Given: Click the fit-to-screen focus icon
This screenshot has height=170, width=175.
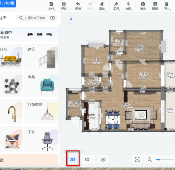Looking at the screenshot, I should [x=137, y=160].
